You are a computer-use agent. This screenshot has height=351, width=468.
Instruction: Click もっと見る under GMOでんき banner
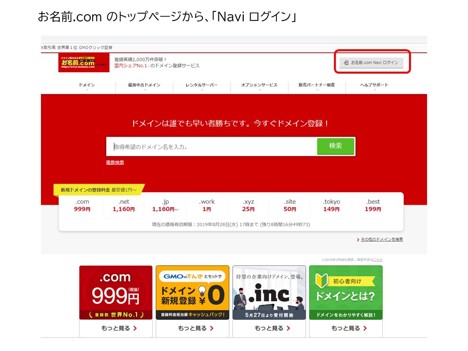pyautogui.click(x=195, y=328)
